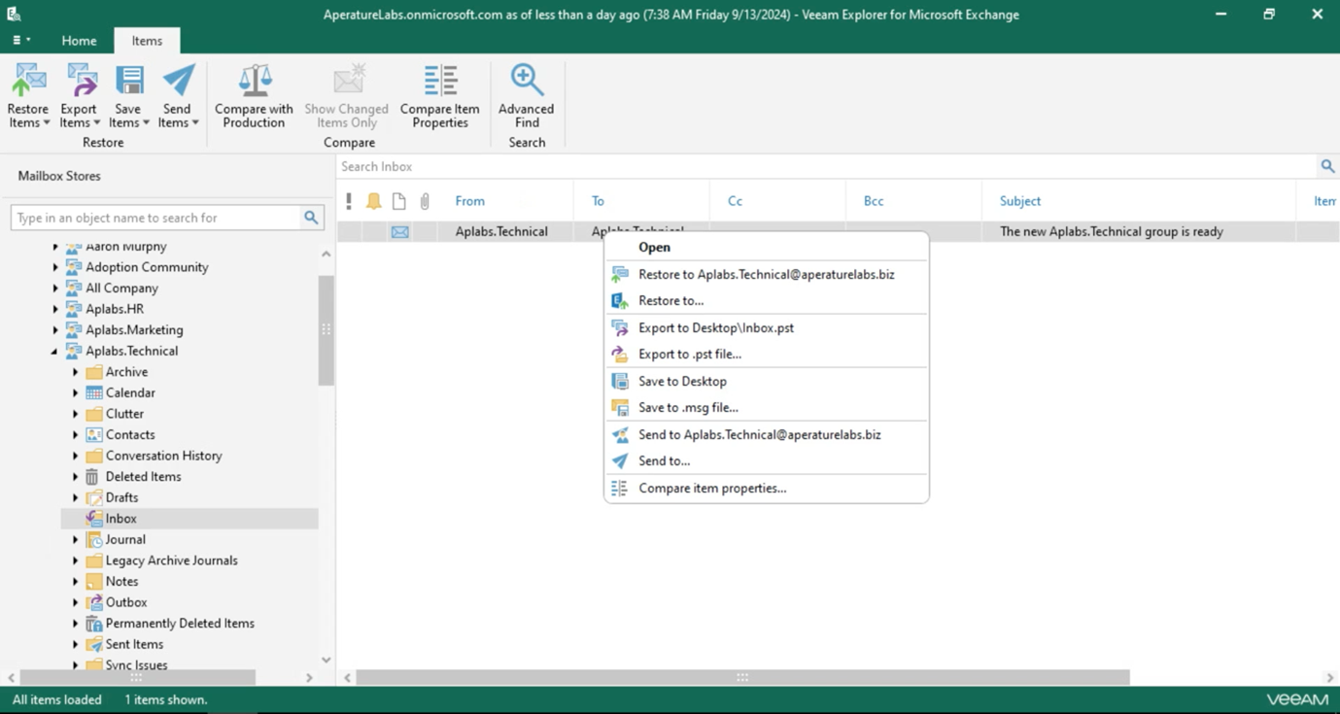Select the Drafts folder
The image size is (1340, 714).
coord(121,497)
